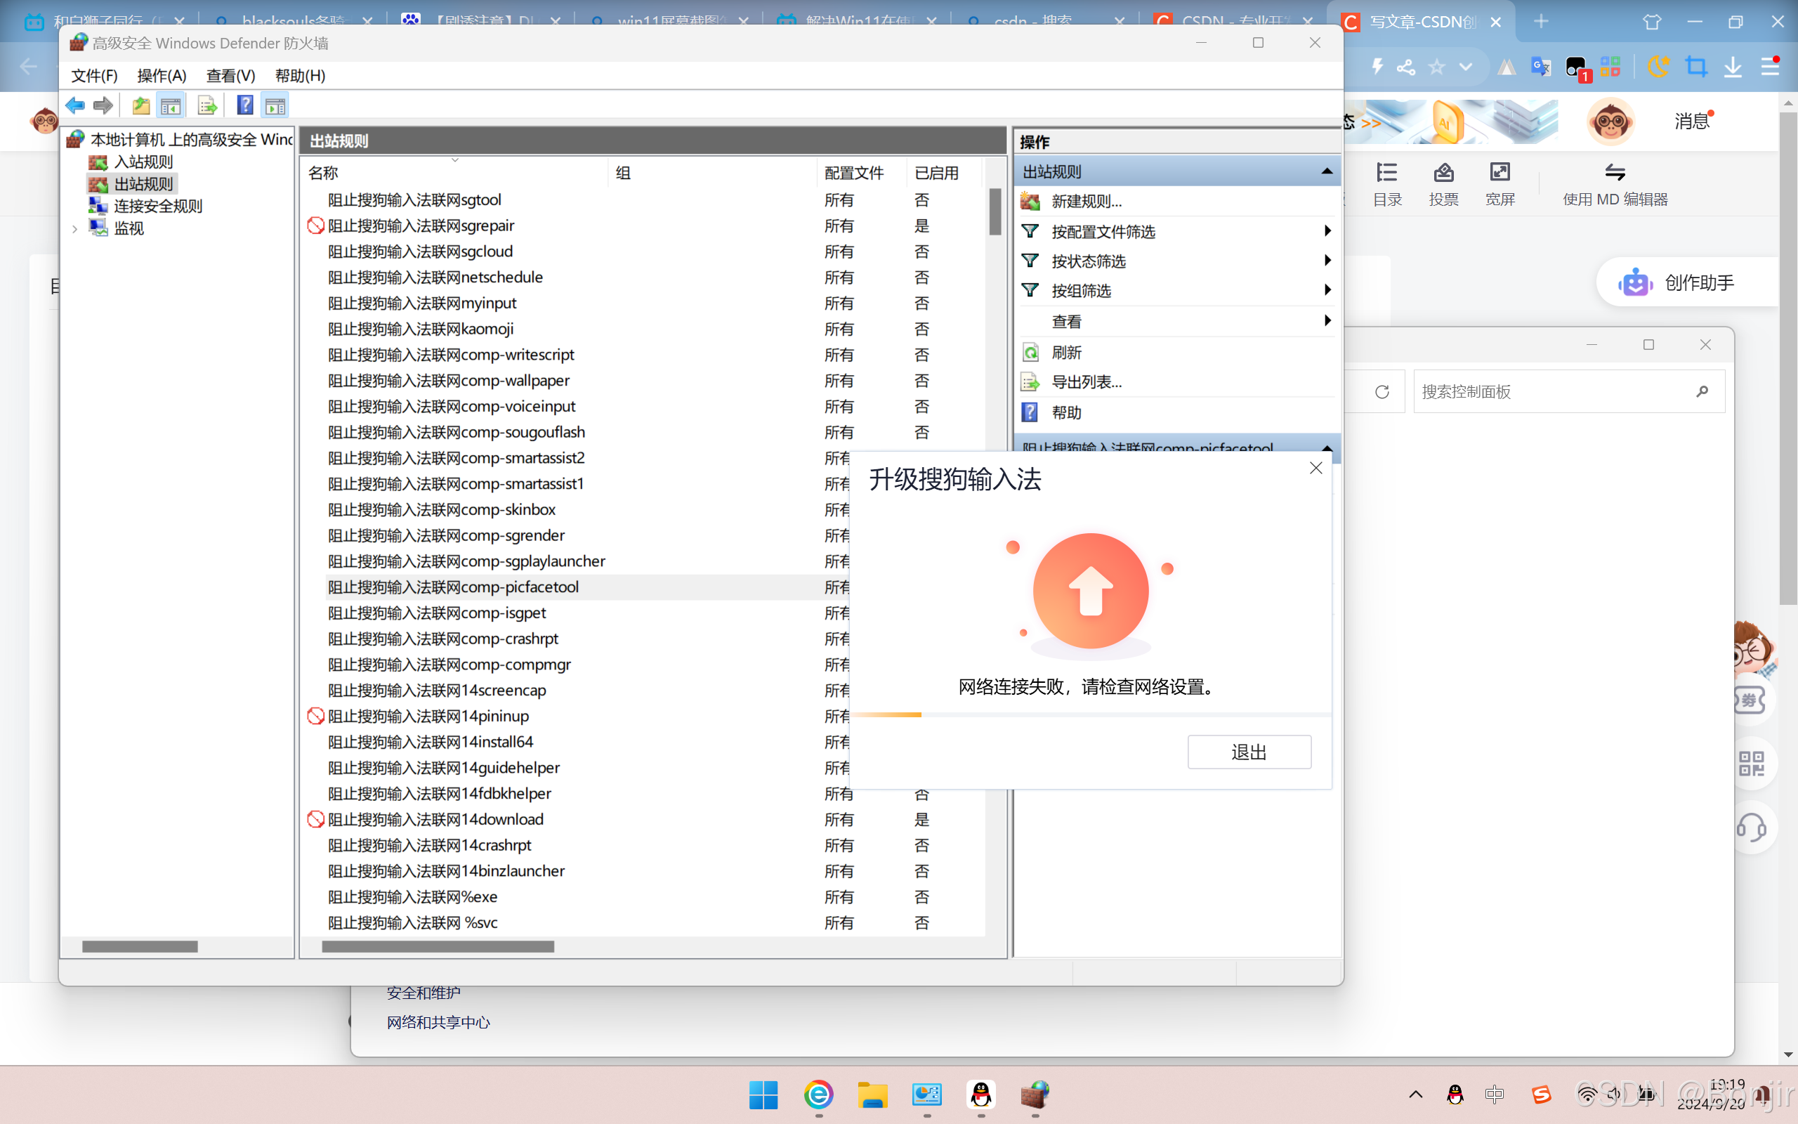Click the Refresh (刷新) action

pyautogui.click(x=1066, y=353)
